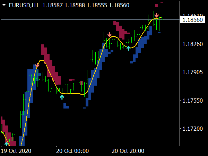This screenshot has width=208, height=156.
Task: Click the 1.17550 price axis label
Action: (193, 101)
